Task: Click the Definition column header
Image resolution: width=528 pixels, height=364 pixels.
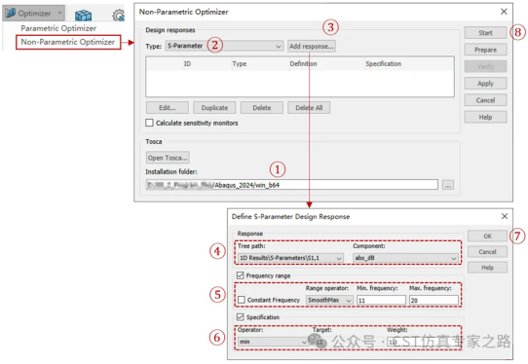Action: pyautogui.click(x=303, y=63)
